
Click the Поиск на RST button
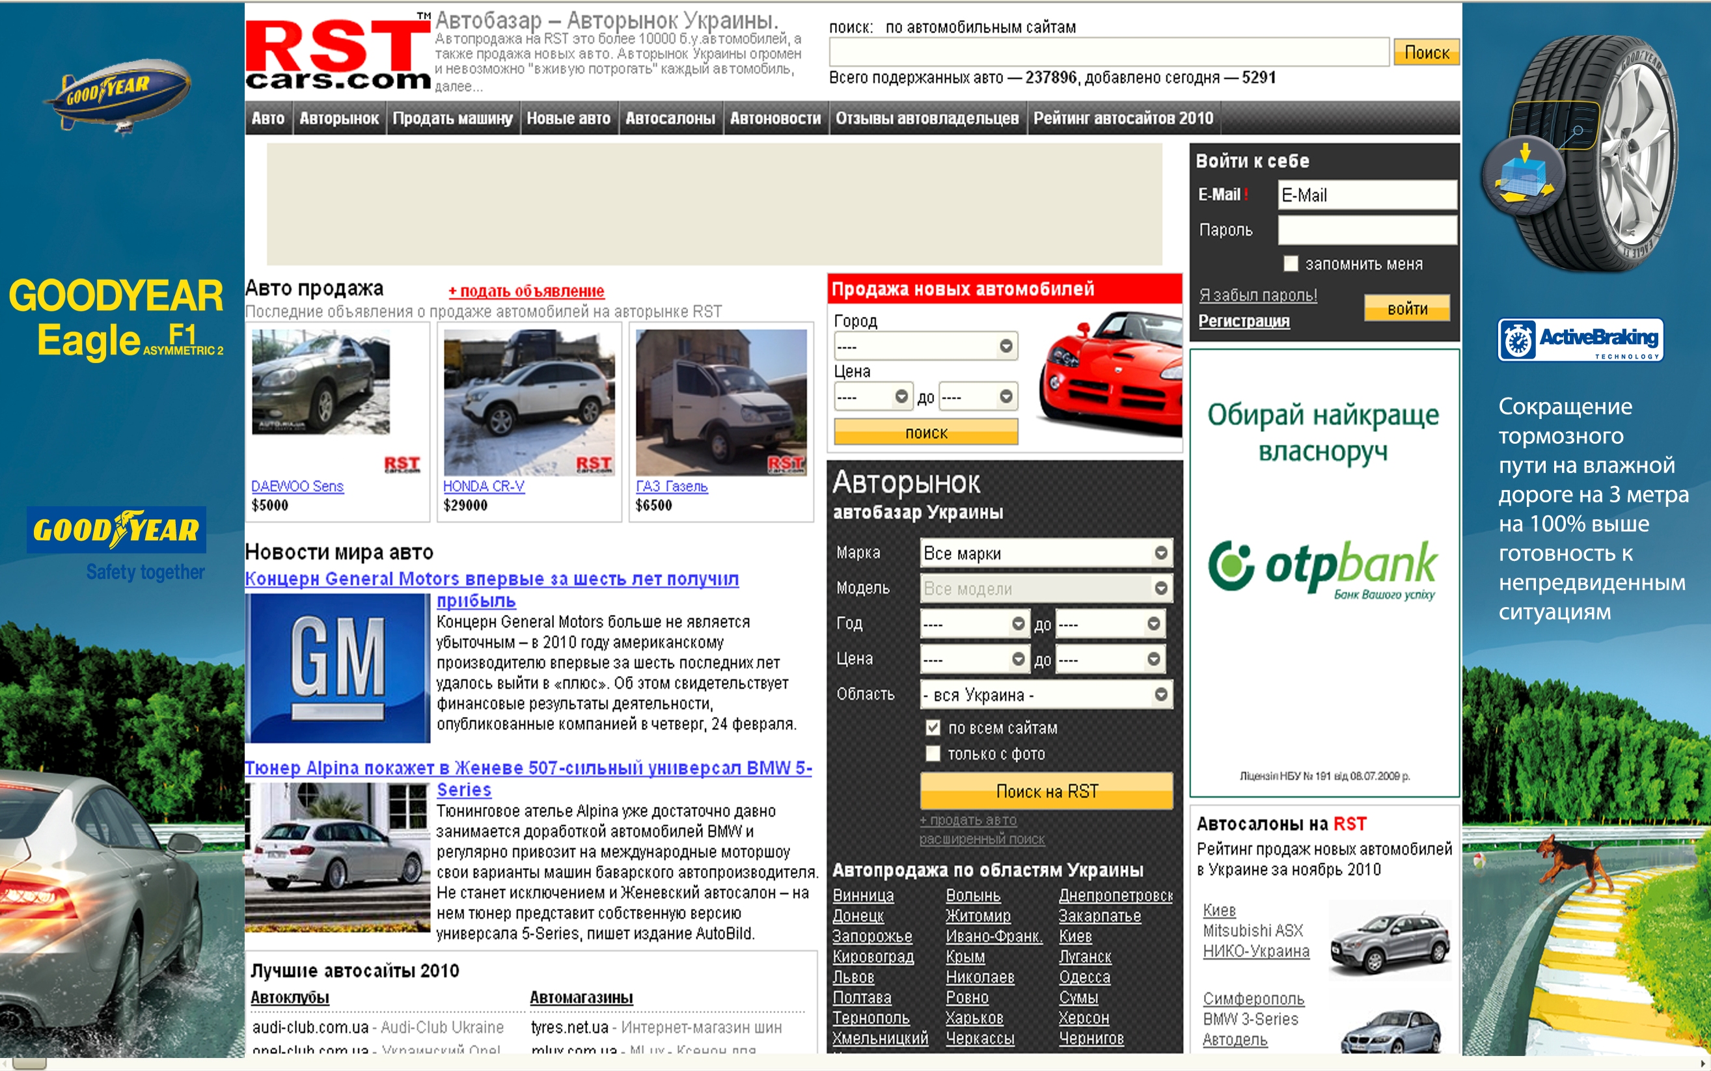click(x=1047, y=791)
